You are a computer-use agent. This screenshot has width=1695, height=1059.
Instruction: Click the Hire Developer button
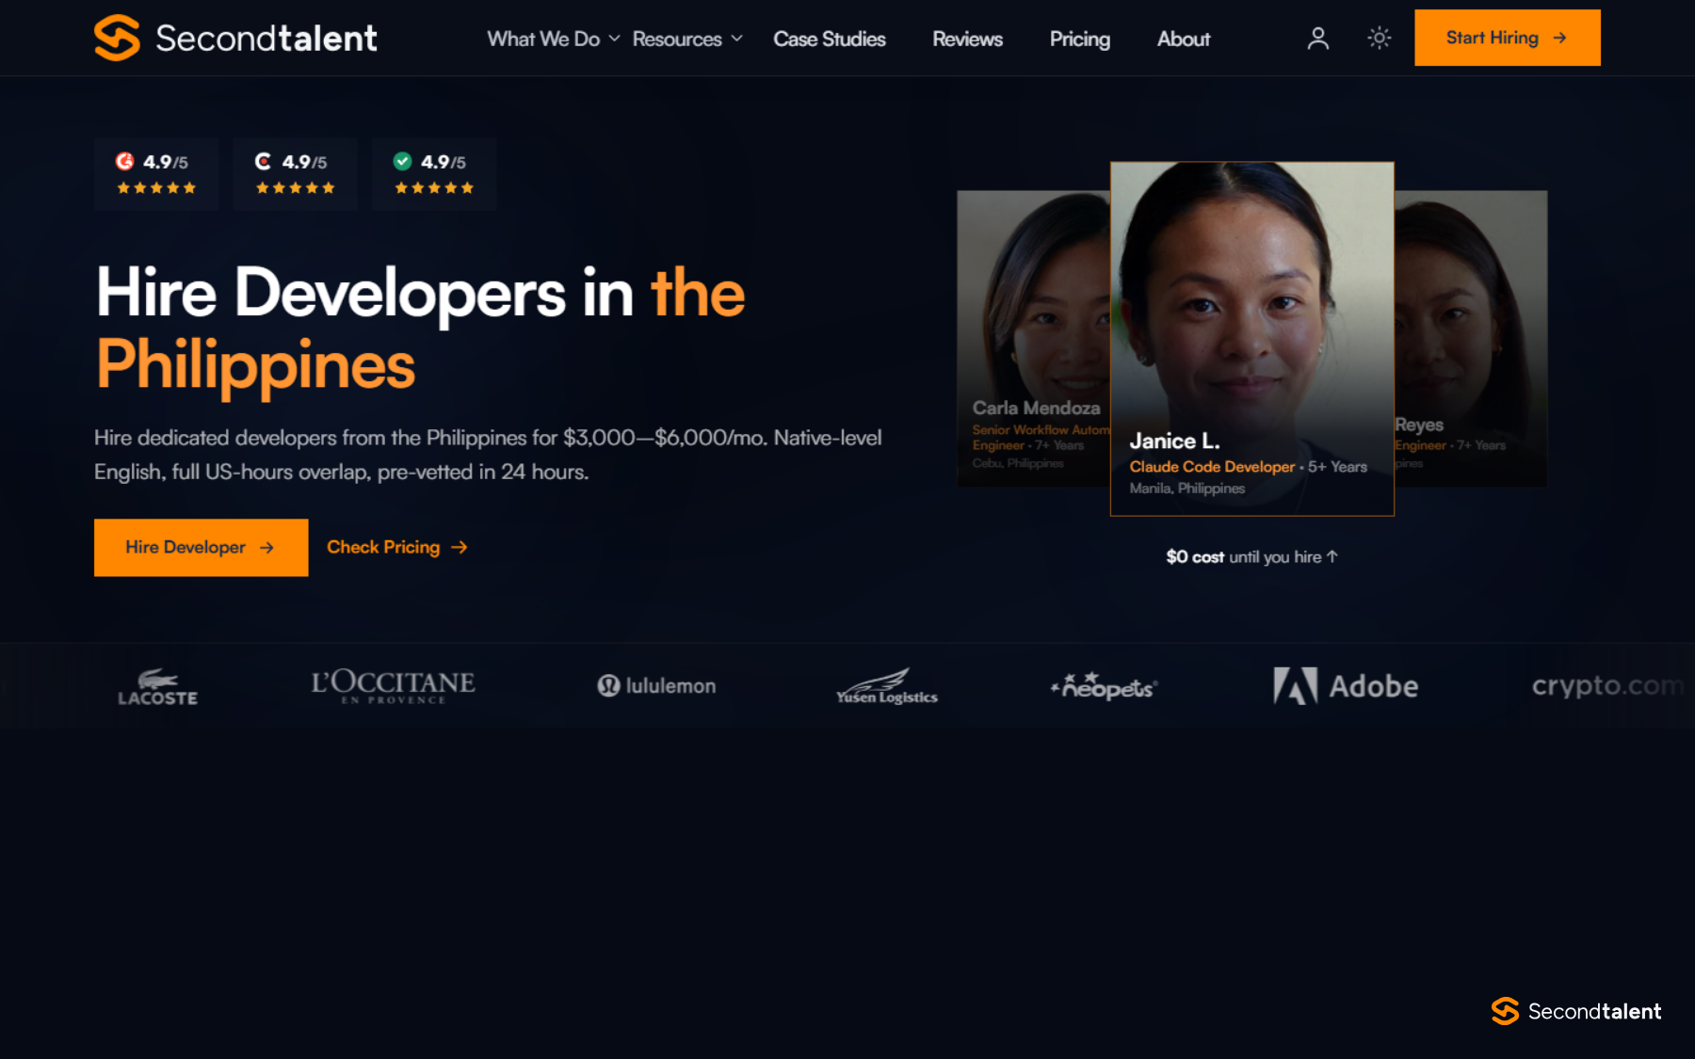(201, 547)
